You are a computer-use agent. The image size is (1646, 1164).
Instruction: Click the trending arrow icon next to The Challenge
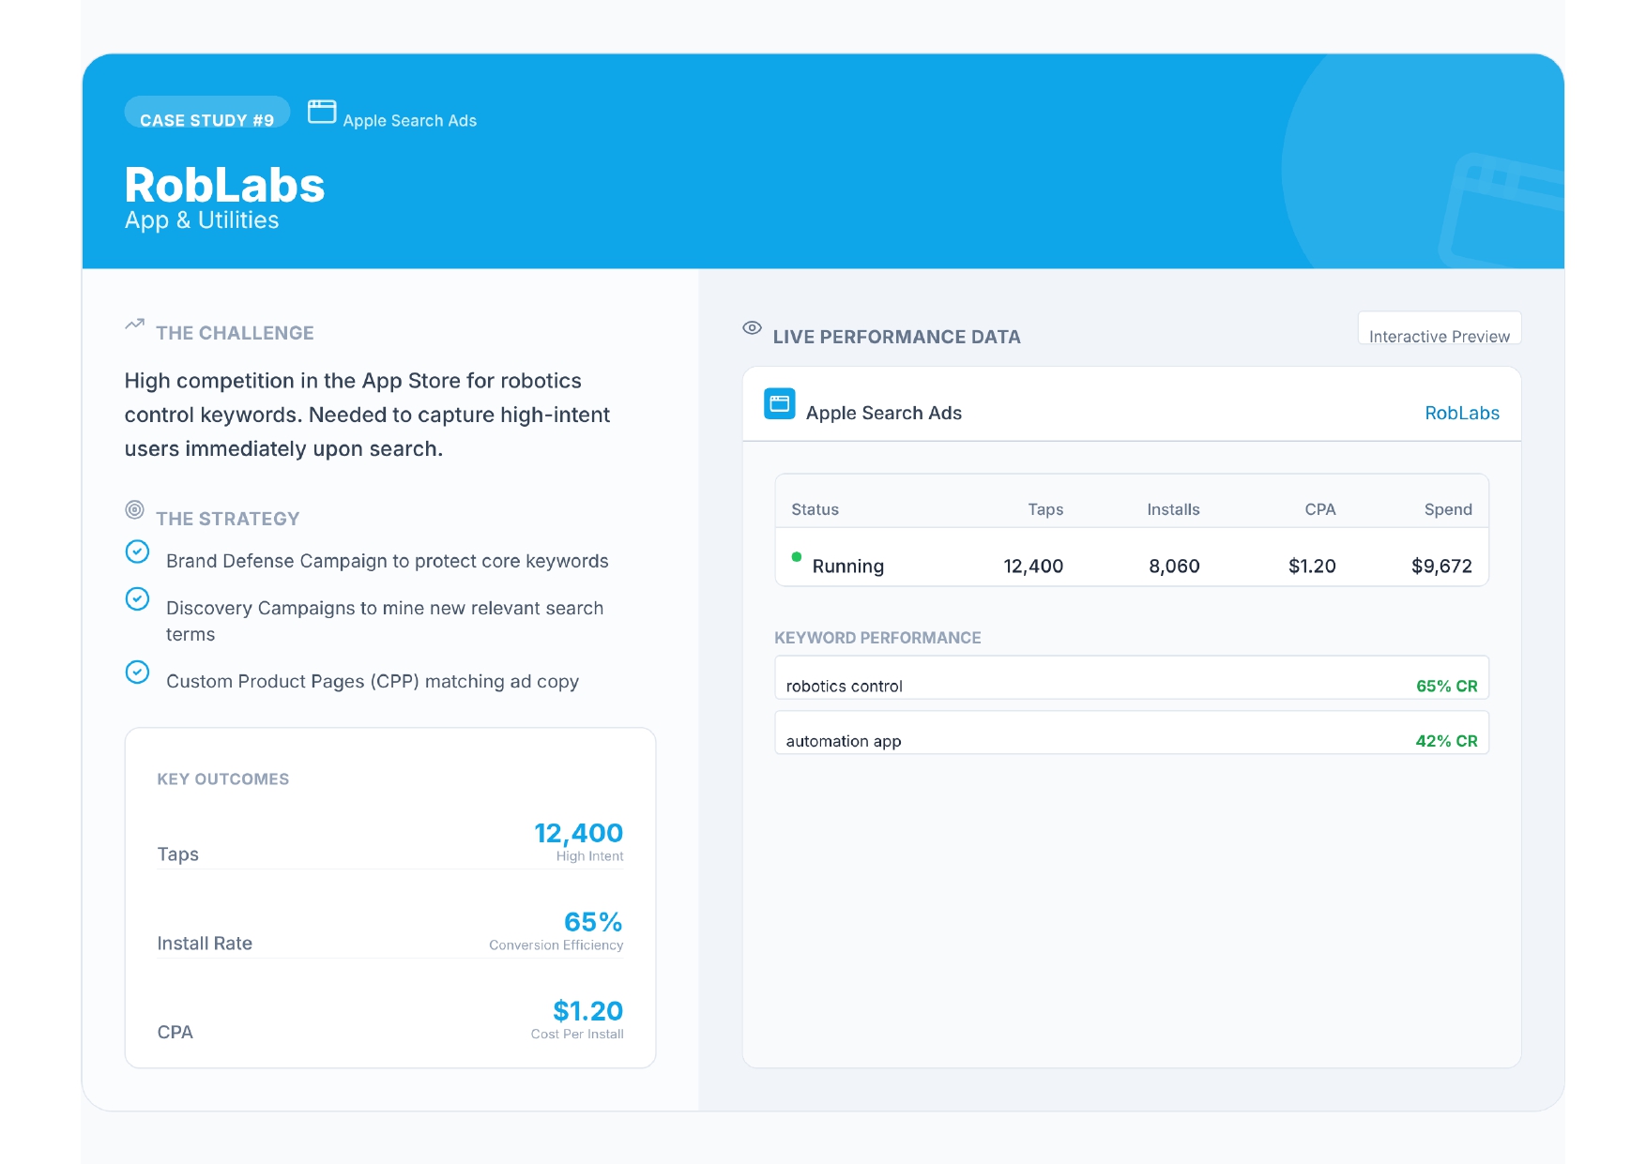point(135,324)
